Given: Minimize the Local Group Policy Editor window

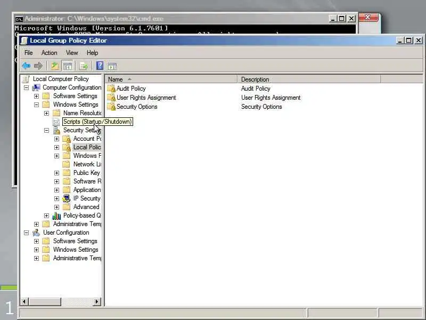Looking at the screenshot, I should pos(400,41).
